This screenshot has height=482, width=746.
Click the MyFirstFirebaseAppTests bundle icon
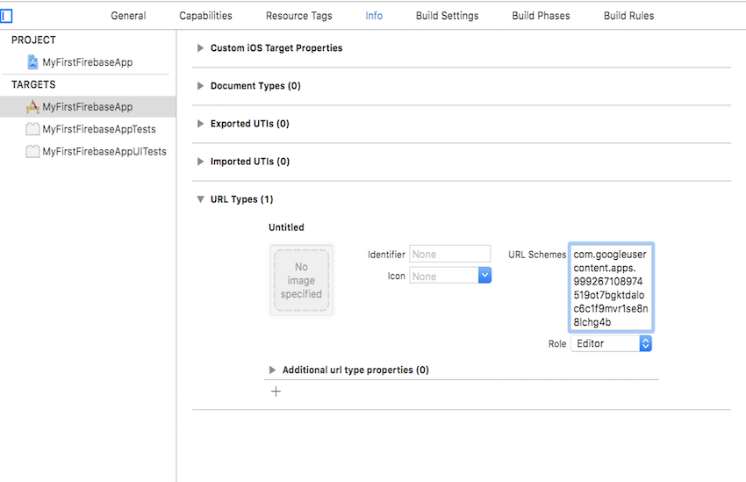(32, 129)
